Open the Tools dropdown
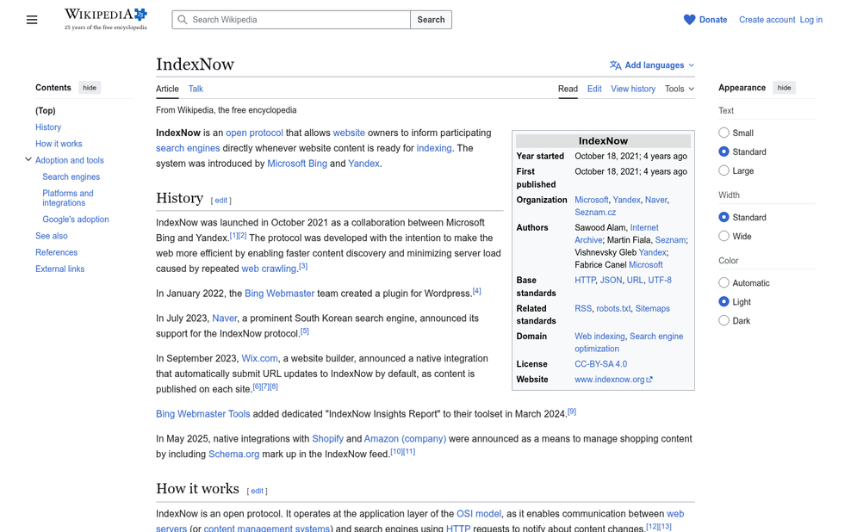Viewport: 851px width, 532px height. point(680,89)
